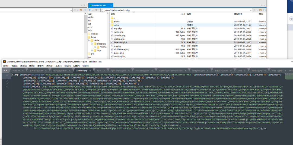The width and height of the screenshot is (293, 145).
Task: Open the 选择(S) menu in Sublime Text
Action: click(24, 66)
